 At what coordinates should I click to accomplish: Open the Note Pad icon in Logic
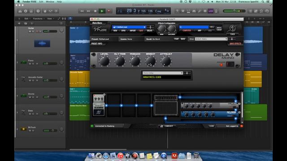pos(256,11)
